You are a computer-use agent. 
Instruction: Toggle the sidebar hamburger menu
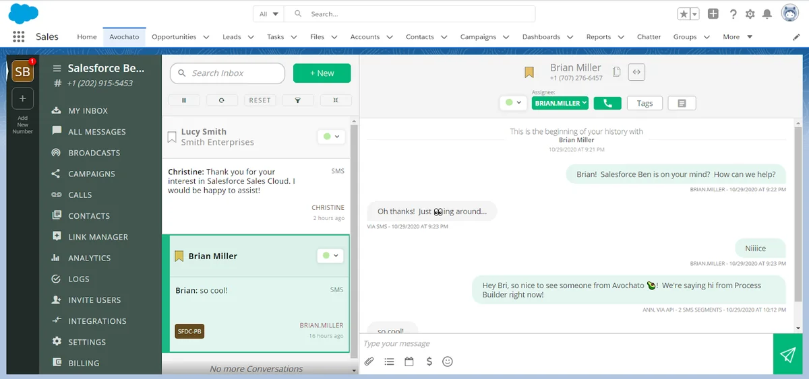[x=57, y=69]
